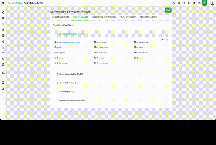
Task: Uncheck the Edit Invoice checkbox
Action: [x=95, y=42]
